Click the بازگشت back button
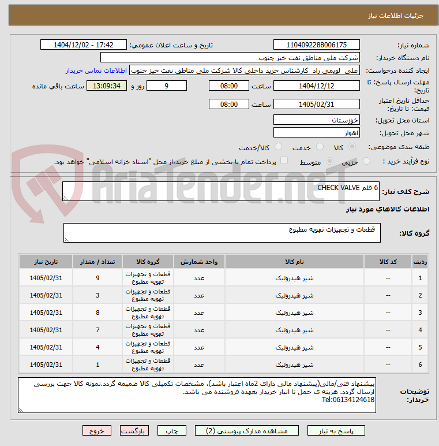The height and width of the screenshot is (446, 439). pos(134,430)
